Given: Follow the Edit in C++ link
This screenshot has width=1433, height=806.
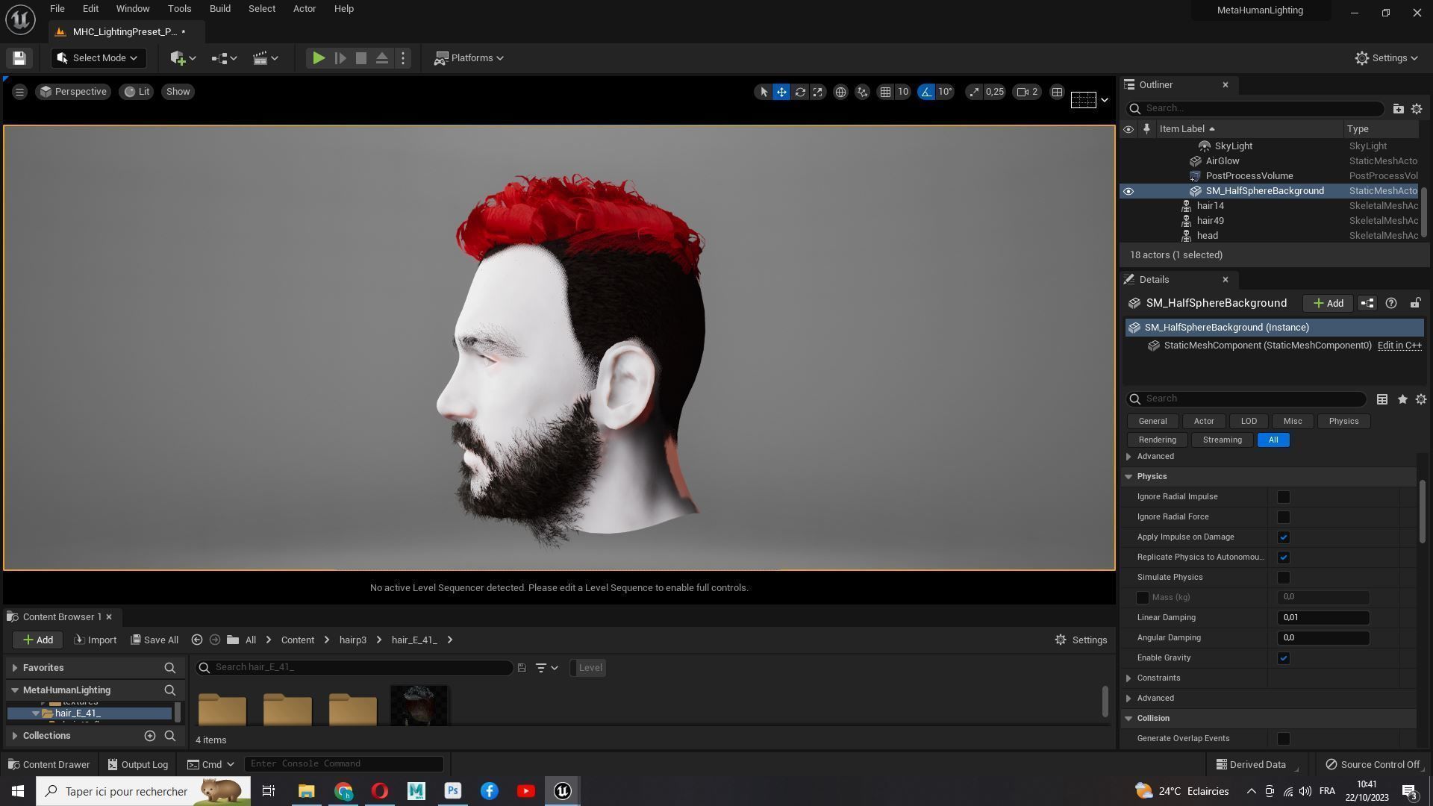Looking at the screenshot, I should pyautogui.click(x=1399, y=346).
